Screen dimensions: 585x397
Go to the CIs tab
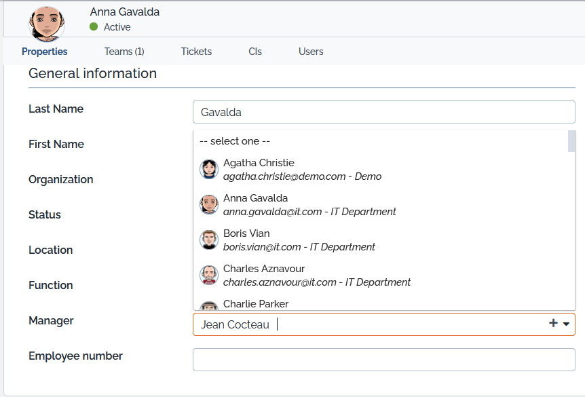[x=255, y=52]
